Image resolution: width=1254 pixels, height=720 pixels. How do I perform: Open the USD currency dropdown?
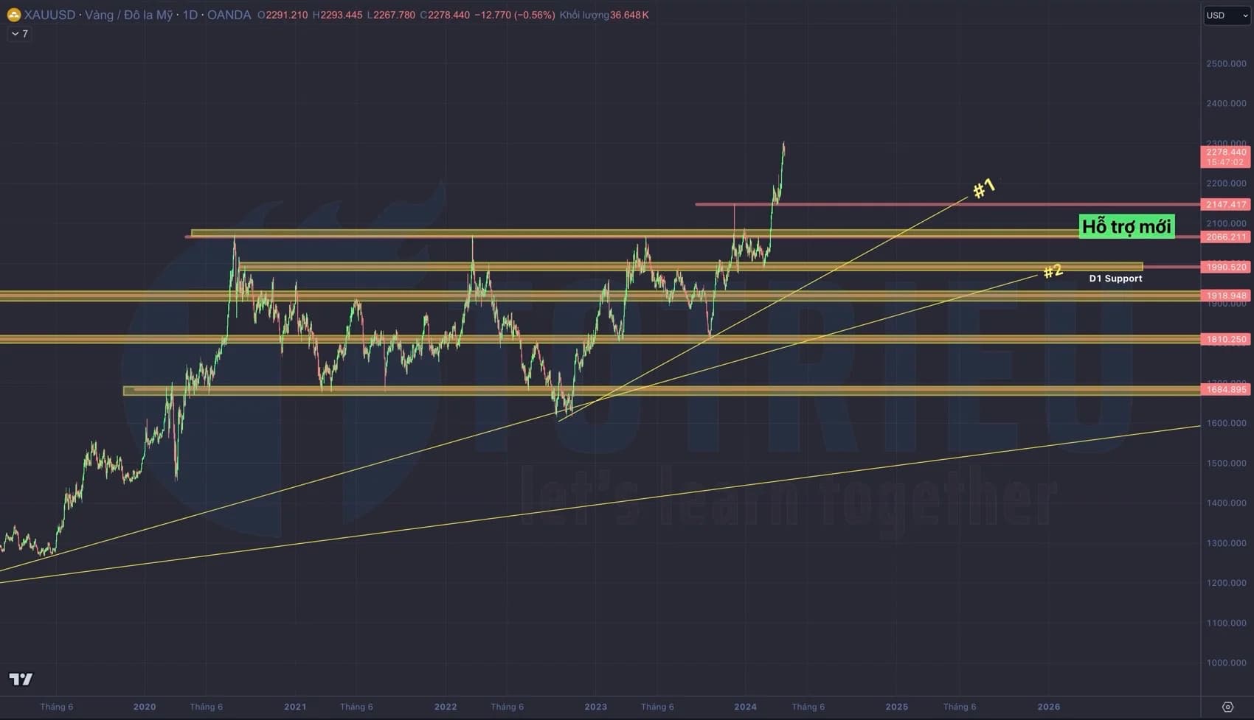click(1226, 15)
